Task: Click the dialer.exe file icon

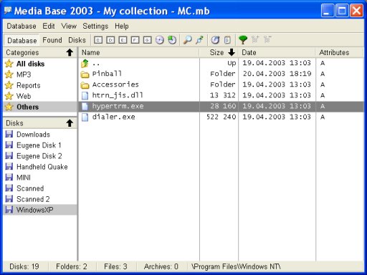Action: tap(85, 117)
